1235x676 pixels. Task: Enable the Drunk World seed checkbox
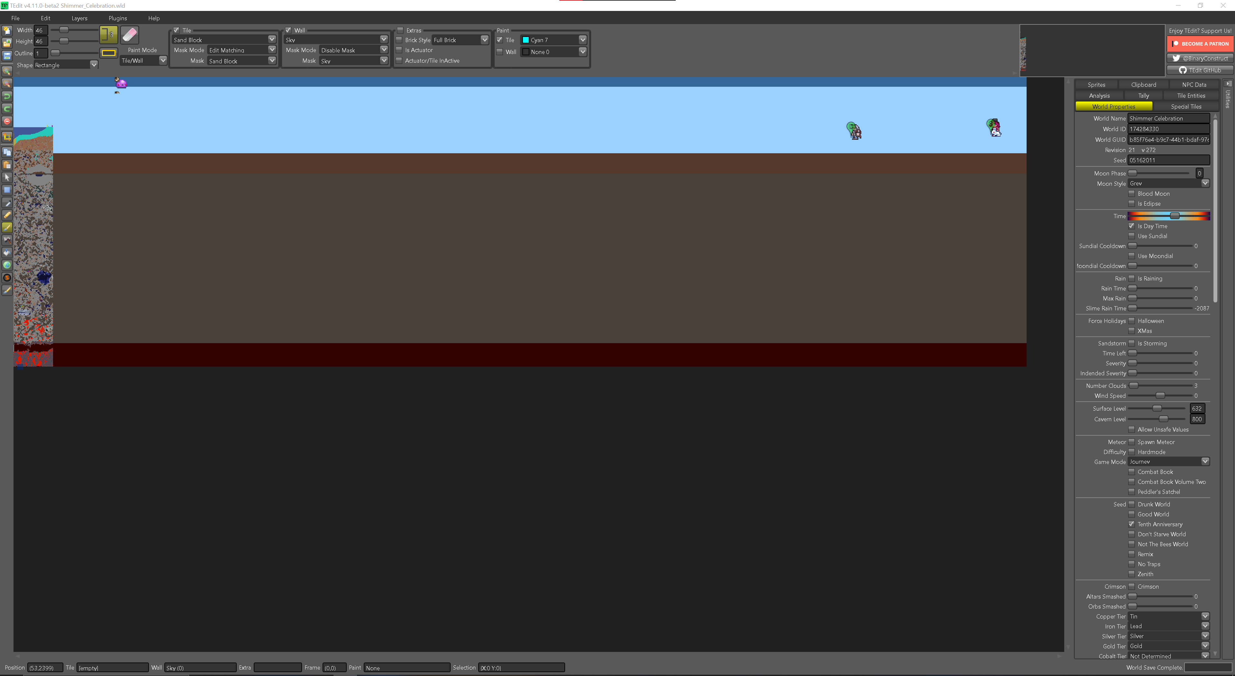click(1131, 504)
